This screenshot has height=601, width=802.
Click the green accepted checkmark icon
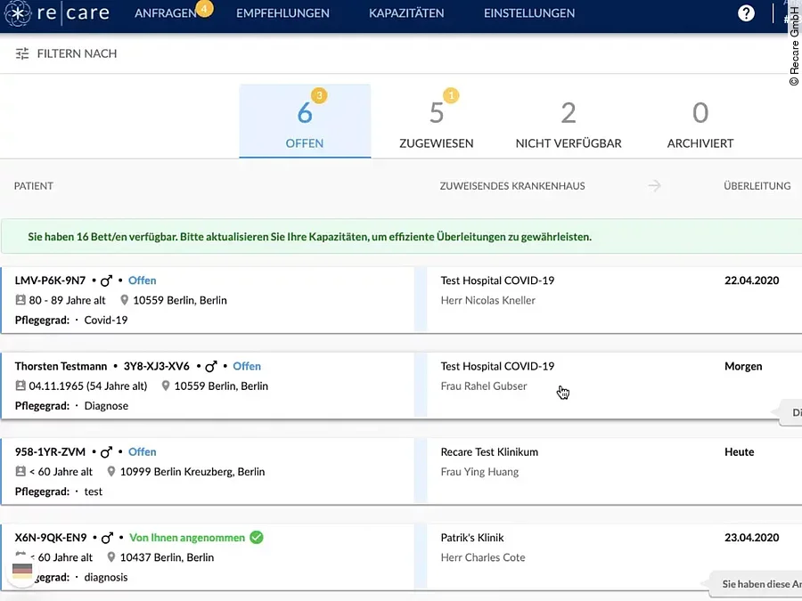[x=257, y=537]
